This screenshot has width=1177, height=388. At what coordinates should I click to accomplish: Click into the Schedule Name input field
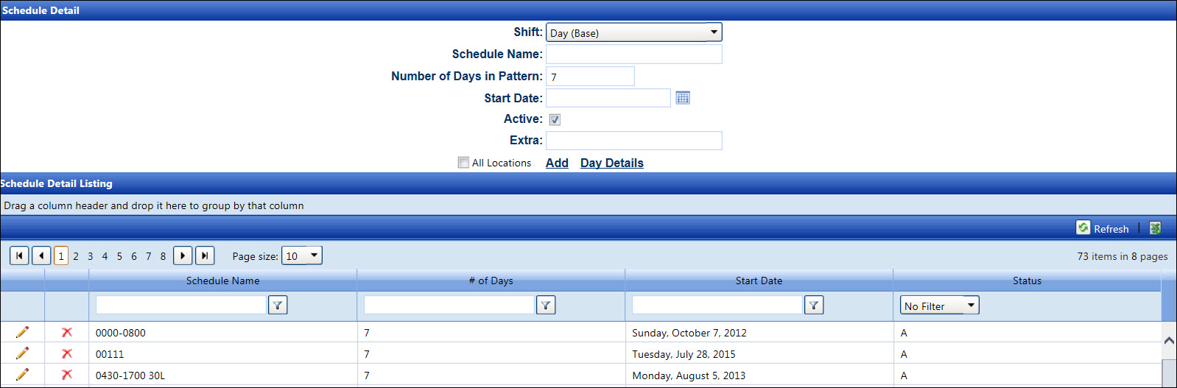pos(633,54)
